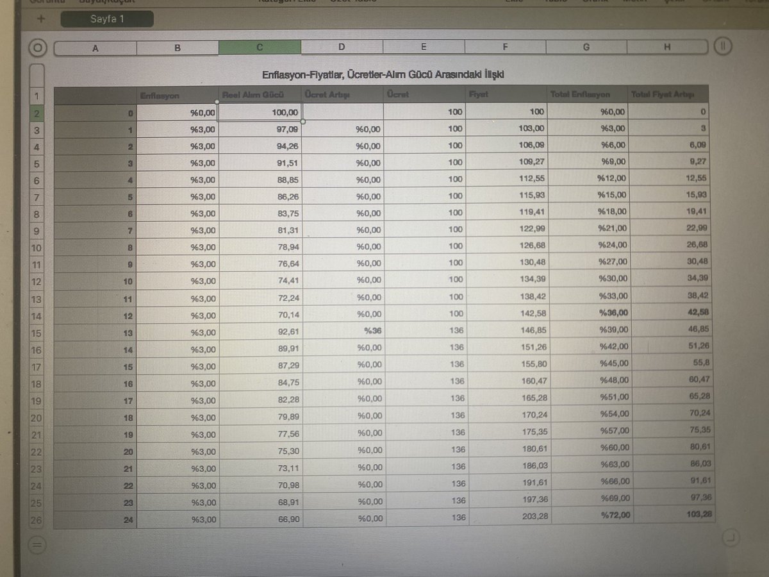The height and width of the screenshot is (577, 769).
Task: Click the period cell 24 in column A
Action: pos(95,520)
